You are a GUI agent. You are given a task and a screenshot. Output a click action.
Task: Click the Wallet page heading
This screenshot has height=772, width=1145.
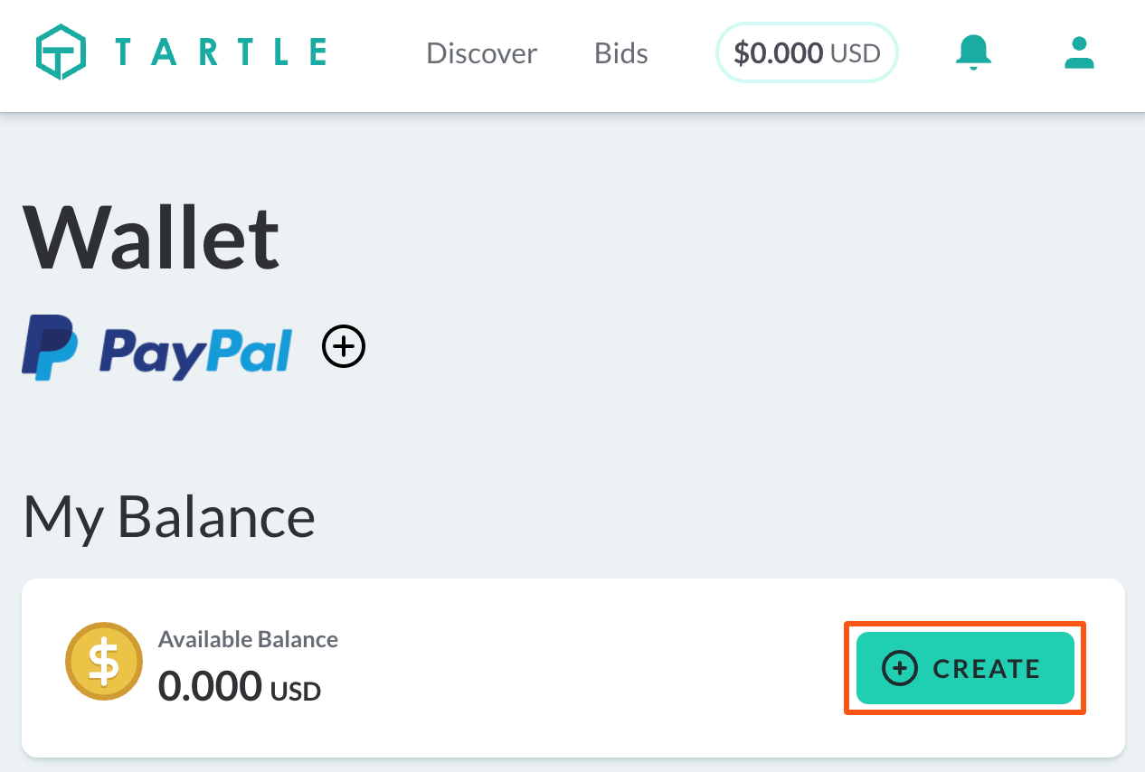(151, 237)
